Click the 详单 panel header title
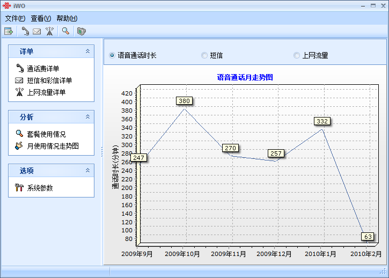389x278 pixels. (26, 52)
